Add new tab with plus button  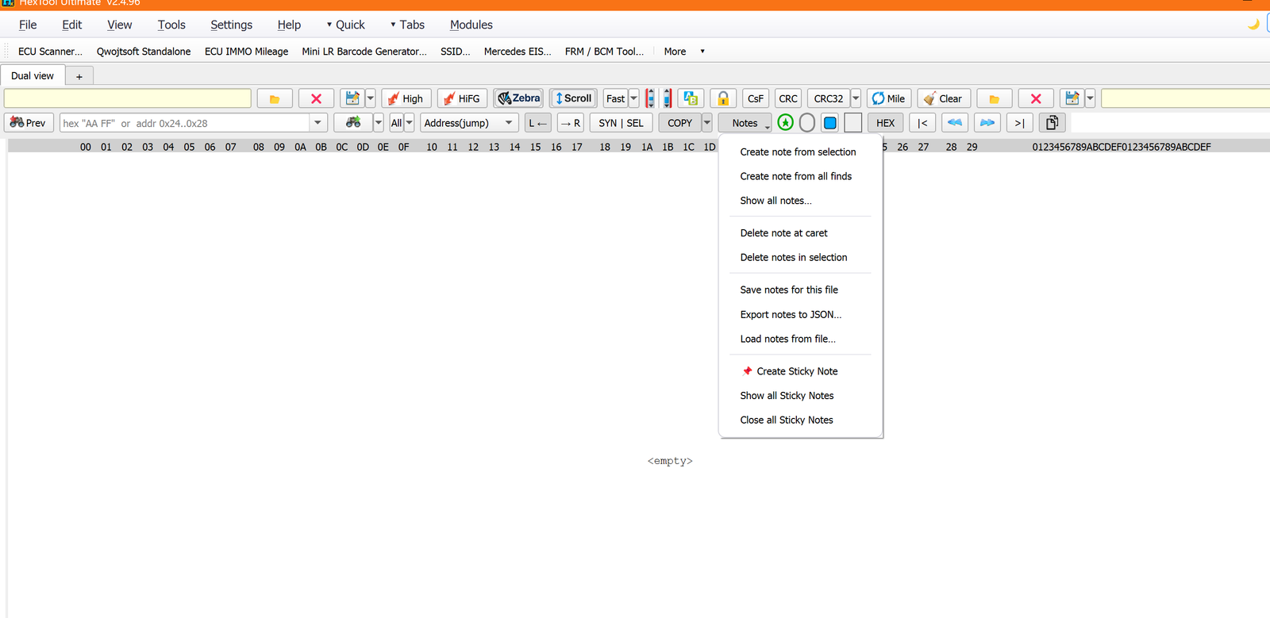pos(79,76)
